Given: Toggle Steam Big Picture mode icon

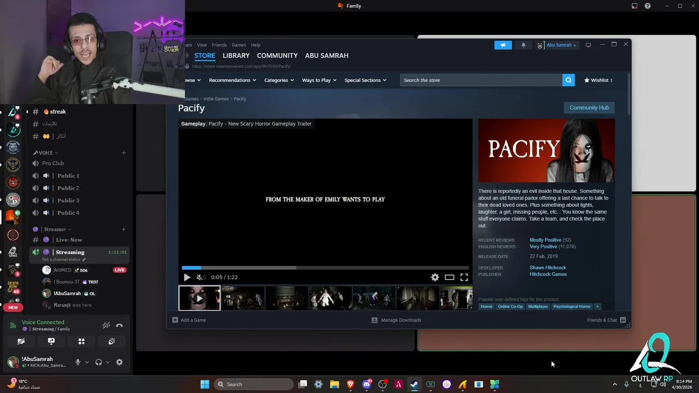Looking at the screenshot, I should click(x=588, y=45).
